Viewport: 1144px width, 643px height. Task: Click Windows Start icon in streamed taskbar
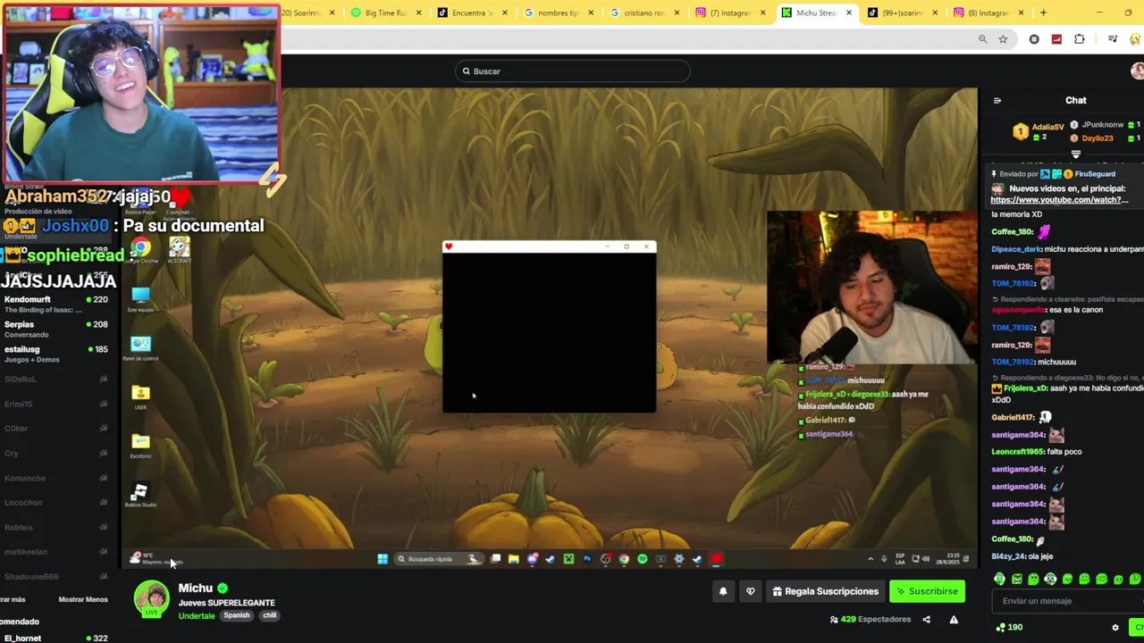click(x=383, y=559)
